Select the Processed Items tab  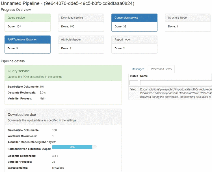pyautogui.click(x=161, y=69)
